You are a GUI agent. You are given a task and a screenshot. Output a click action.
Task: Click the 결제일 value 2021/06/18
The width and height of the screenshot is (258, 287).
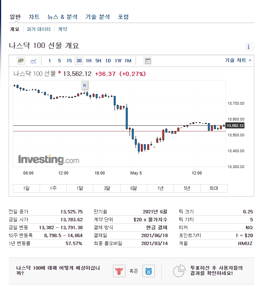pyautogui.click(x=154, y=236)
